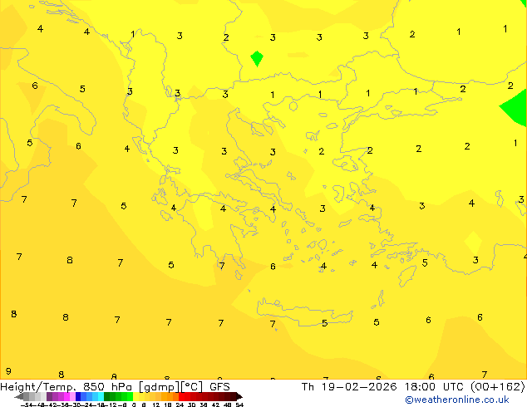This screenshot has height=407, width=527.
Task: Click the 'GFS' model label
Action: pyautogui.click(x=219, y=387)
